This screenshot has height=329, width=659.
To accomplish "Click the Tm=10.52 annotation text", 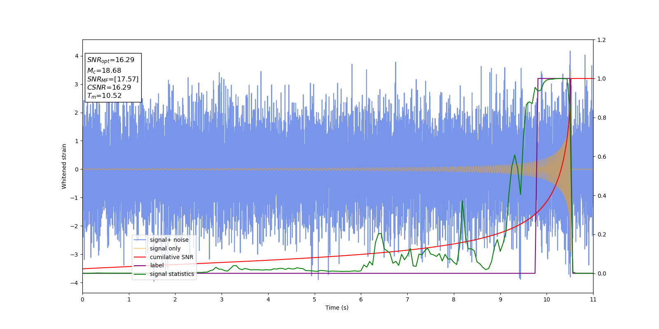I will [x=104, y=96].
